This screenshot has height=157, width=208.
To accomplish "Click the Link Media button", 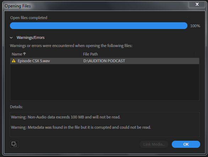I will (x=154, y=144).
